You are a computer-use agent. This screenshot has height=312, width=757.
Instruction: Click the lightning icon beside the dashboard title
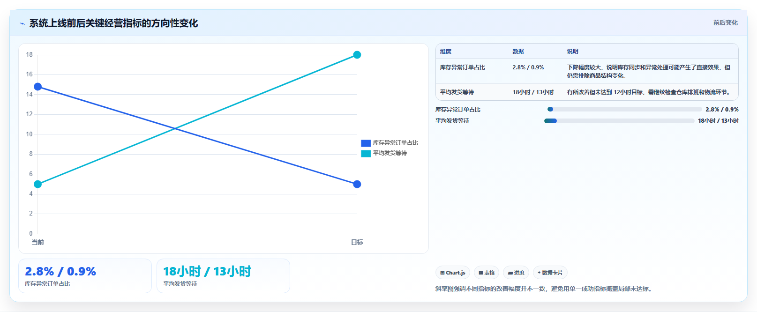[x=22, y=23]
